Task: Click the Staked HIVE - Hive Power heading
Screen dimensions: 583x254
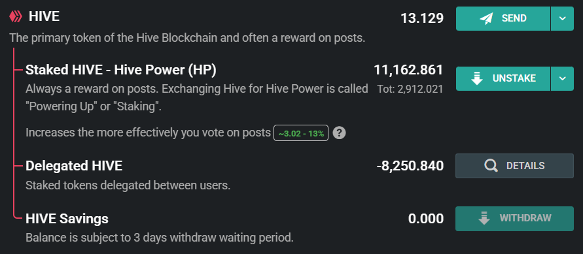Action: 121,70
